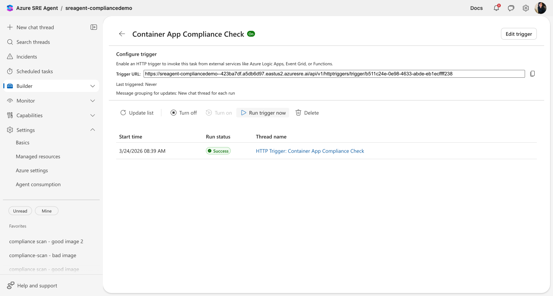Image resolution: width=553 pixels, height=296 pixels.
Task: Open the Basics settings page
Action: (22, 142)
